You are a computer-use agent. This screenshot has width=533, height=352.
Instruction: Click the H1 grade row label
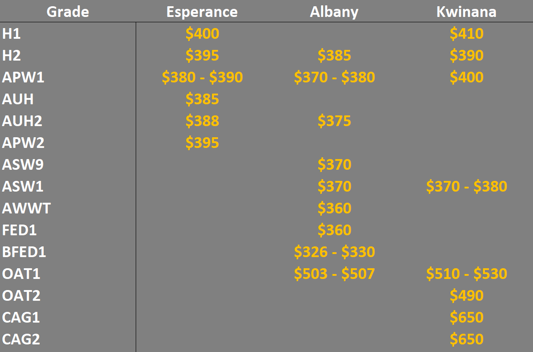(x=11, y=33)
